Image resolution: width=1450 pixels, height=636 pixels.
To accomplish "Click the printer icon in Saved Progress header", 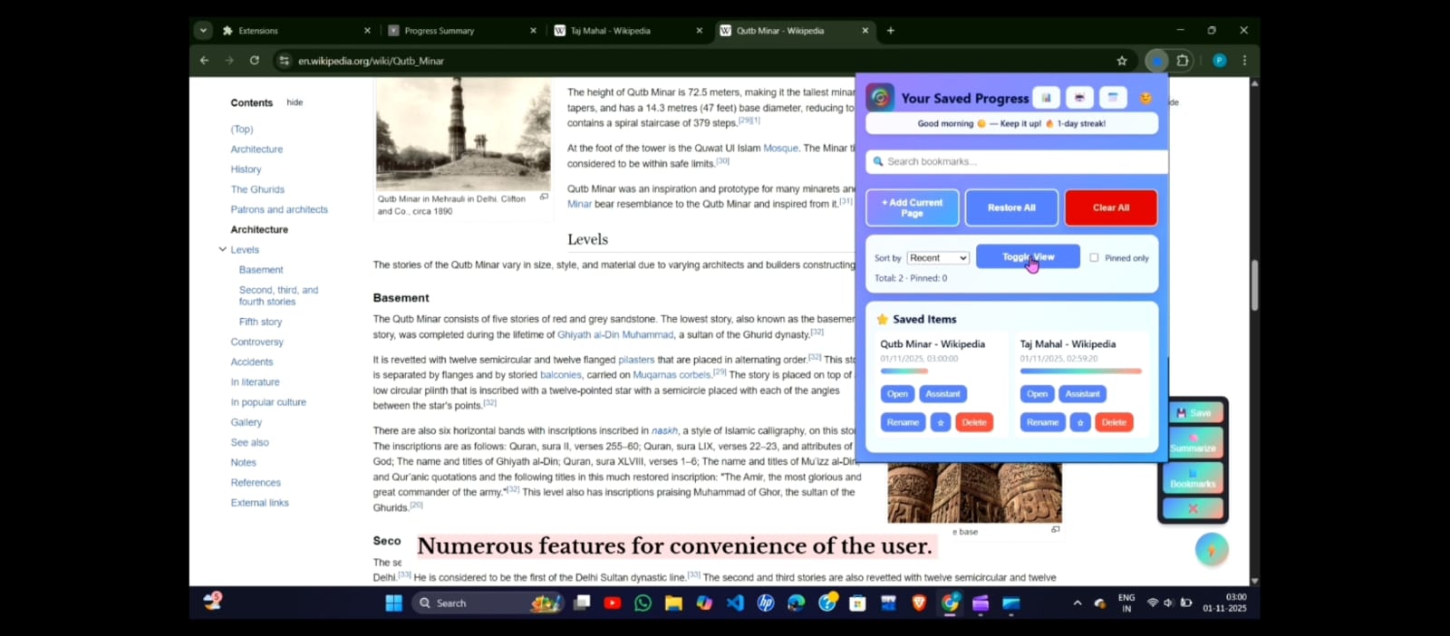I will point(1079,98).
